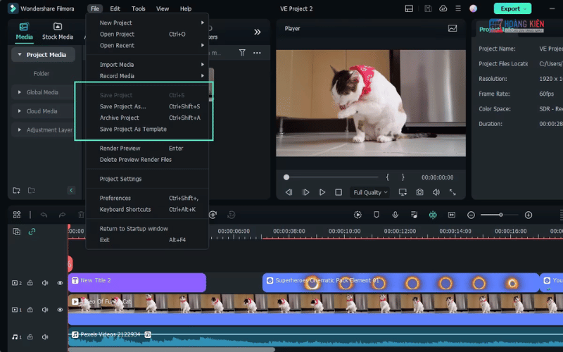Click the voiceover microphone icon in timeline toolbar

click(396, 215)
